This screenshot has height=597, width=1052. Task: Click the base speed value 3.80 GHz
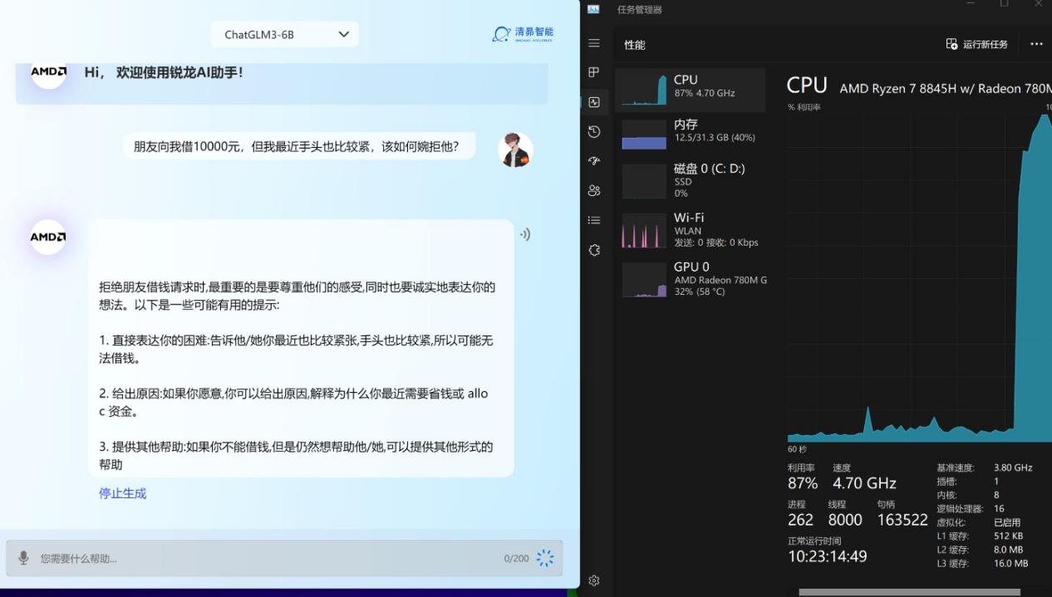[1013, 467]
